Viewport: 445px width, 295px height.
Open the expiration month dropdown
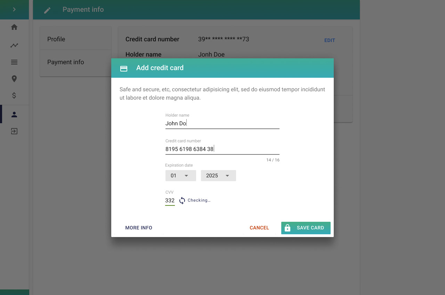pos(180,176)
